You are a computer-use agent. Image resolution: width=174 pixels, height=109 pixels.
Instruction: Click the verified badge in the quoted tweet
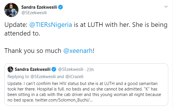click(x=54, y=69)
